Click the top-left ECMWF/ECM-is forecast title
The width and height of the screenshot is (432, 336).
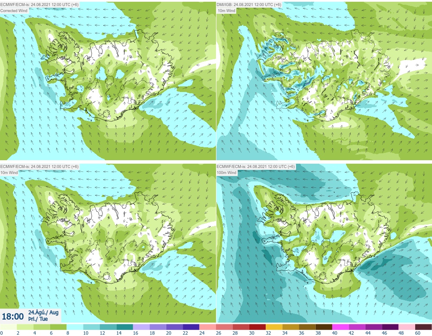point(39,4)
